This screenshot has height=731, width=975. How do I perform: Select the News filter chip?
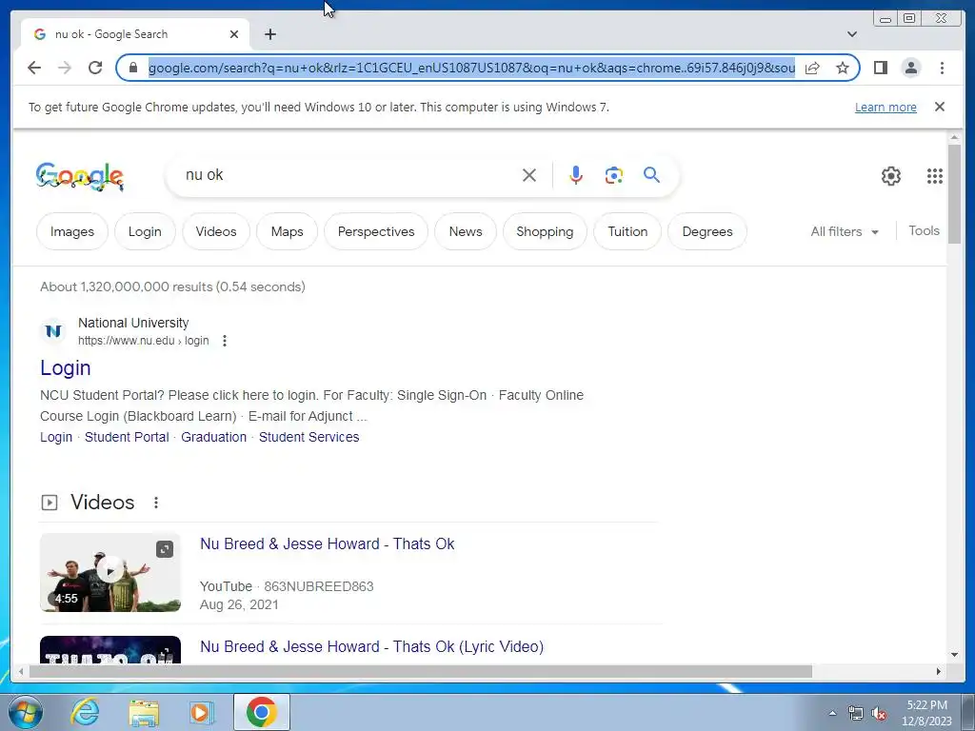[465, 231]
